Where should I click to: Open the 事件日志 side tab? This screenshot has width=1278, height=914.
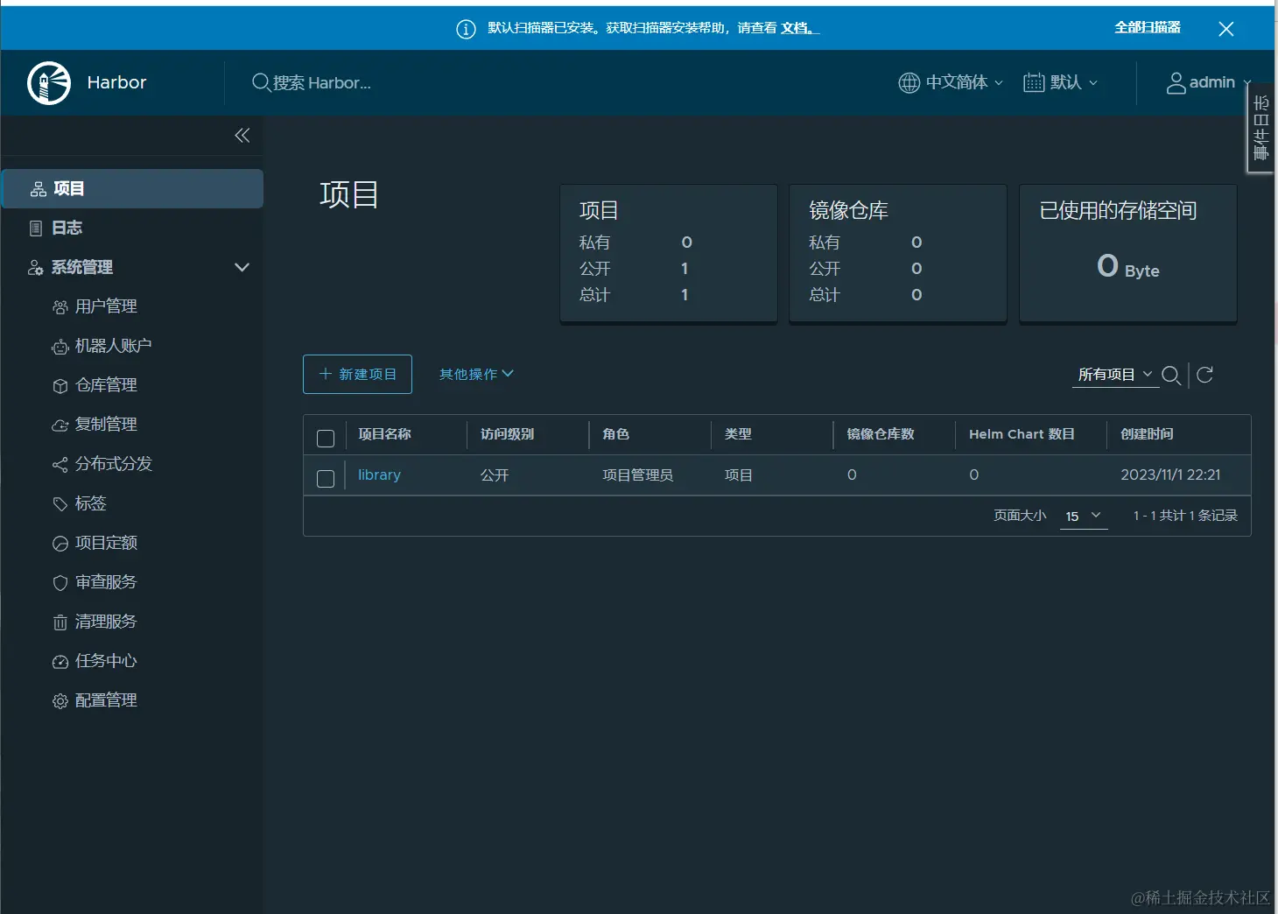(1260, 128)
